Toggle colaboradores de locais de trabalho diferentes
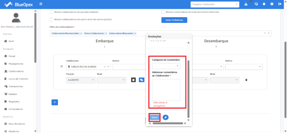 [163, 12]
